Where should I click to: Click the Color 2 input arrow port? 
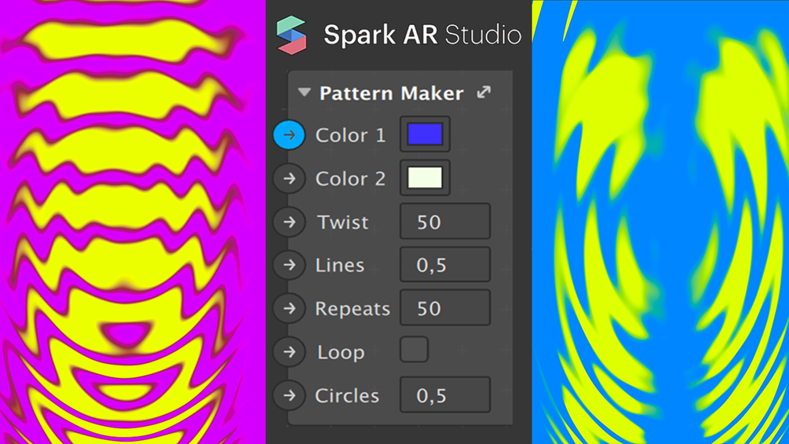click(290, 178)
